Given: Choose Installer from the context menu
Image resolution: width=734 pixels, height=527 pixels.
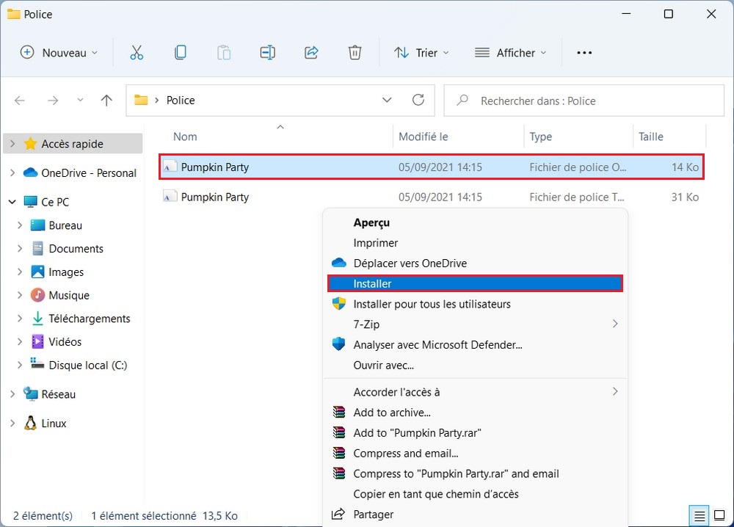Looking at the screenshot, I should 475,283.
